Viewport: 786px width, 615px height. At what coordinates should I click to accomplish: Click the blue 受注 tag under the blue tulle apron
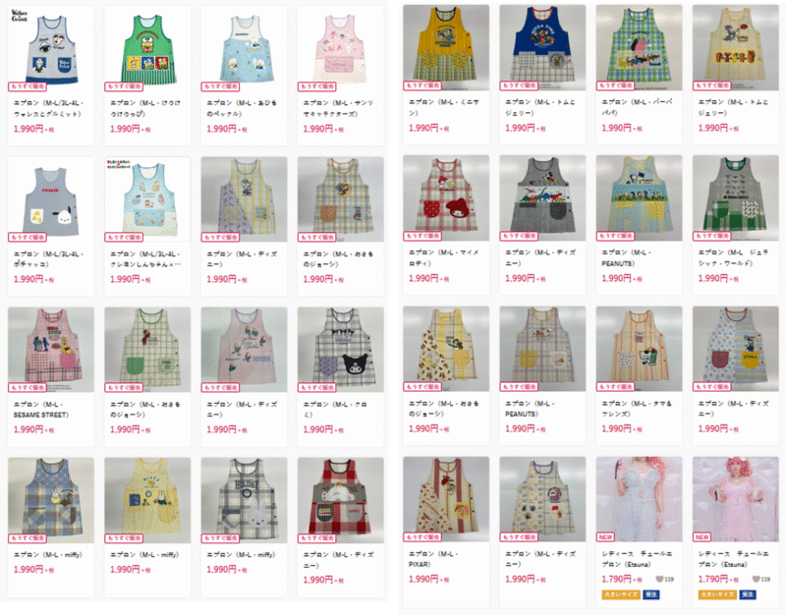point(650,594)
